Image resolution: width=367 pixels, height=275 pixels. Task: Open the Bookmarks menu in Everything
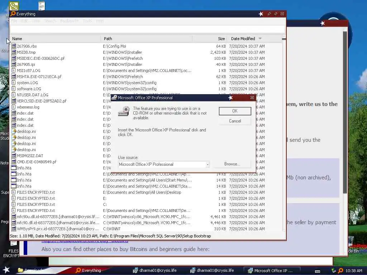[x=69, y=21]
